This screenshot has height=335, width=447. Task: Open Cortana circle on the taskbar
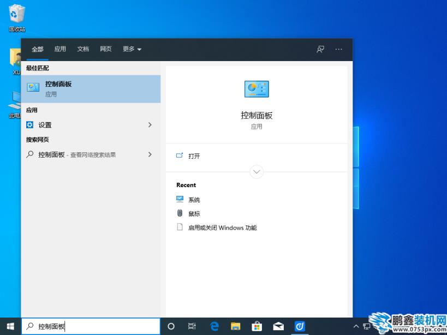point(171,326)
